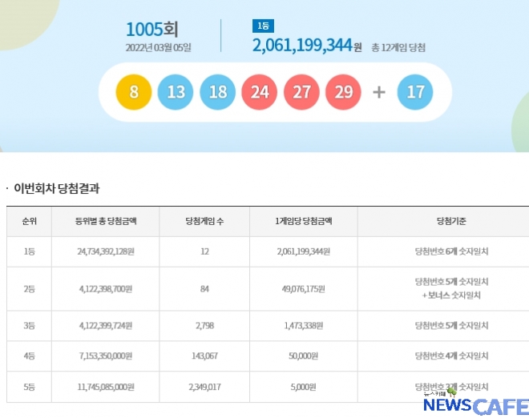Click the red number 29 ball
The image size is (529, 418).
(x=344, y=92)
